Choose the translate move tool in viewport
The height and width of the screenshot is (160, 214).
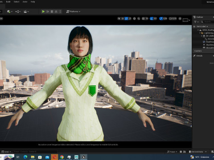tap(123, 19)
